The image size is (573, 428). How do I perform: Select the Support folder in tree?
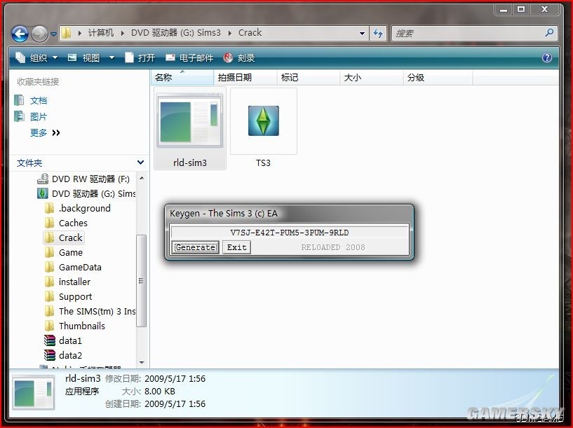[68, 296]
